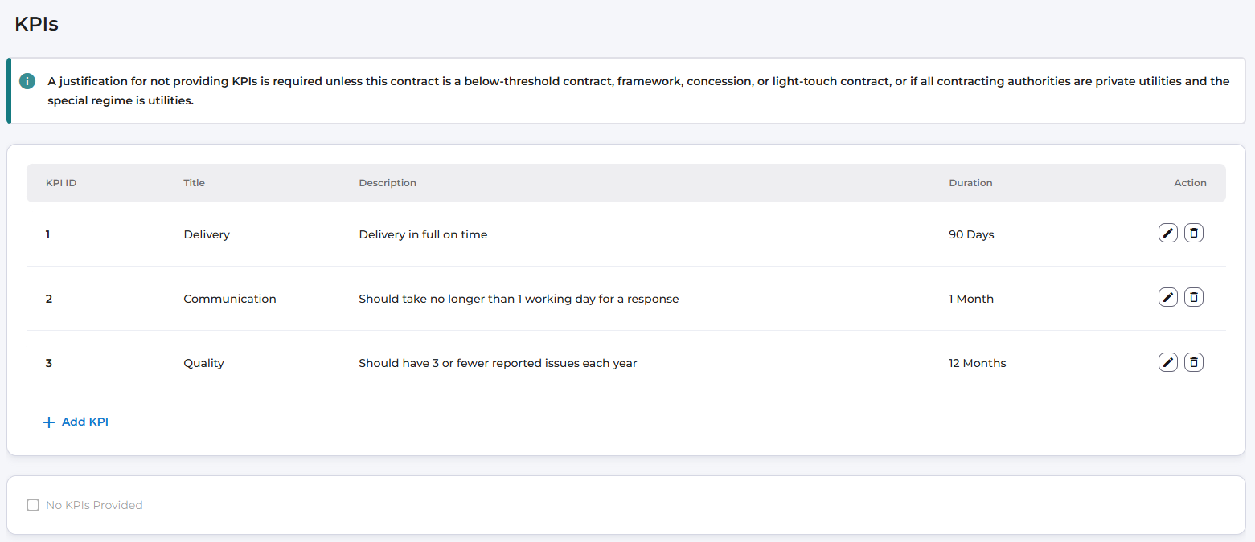The image size is (1255, 542).
Task: Click the 12 Months duration cell
Action: pos(977,363)
